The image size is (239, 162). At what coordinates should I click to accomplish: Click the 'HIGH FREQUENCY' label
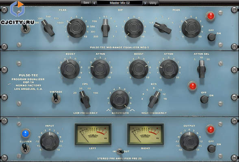154,113
